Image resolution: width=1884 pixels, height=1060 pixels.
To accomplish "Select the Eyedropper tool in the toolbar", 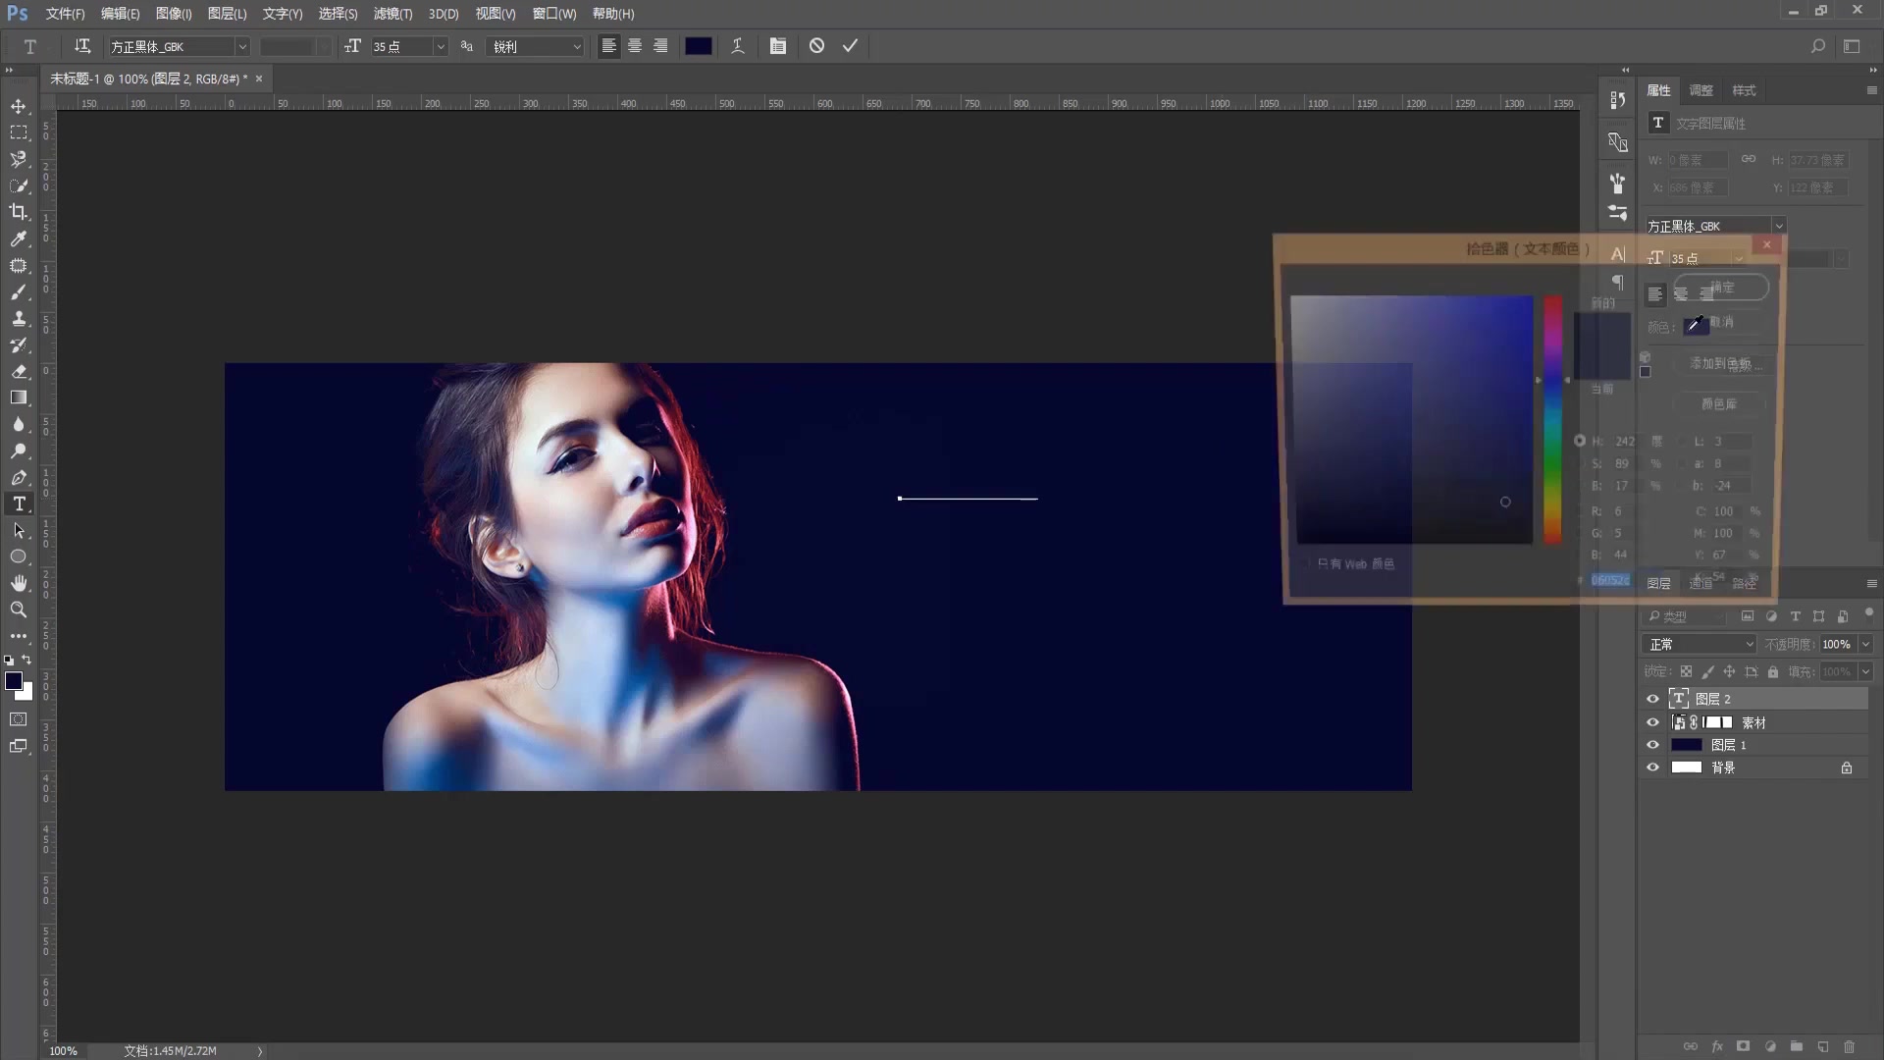I will click(19, 238).
